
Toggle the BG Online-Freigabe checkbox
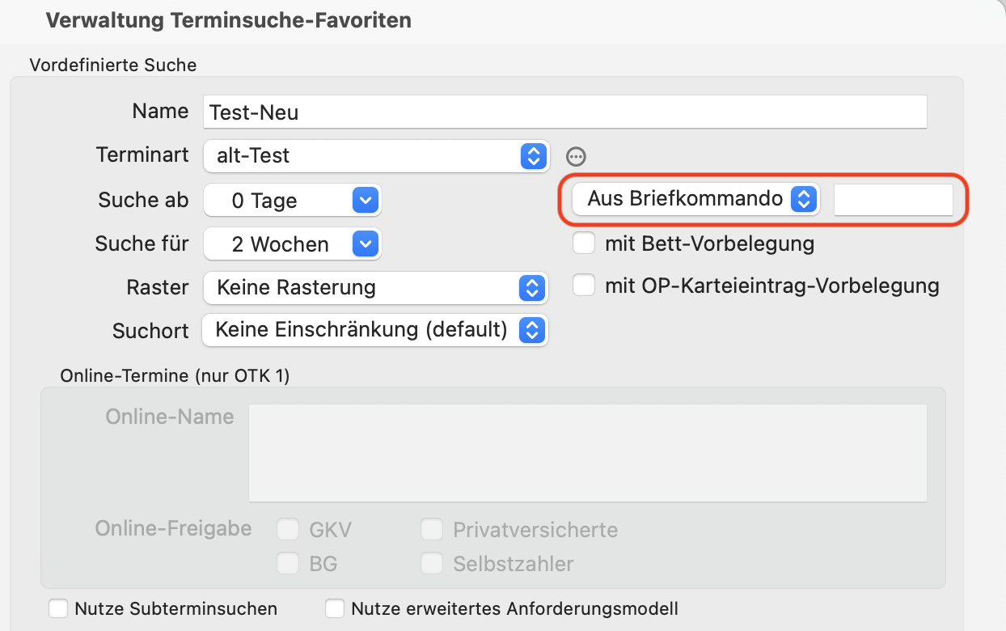pos(288,563)
